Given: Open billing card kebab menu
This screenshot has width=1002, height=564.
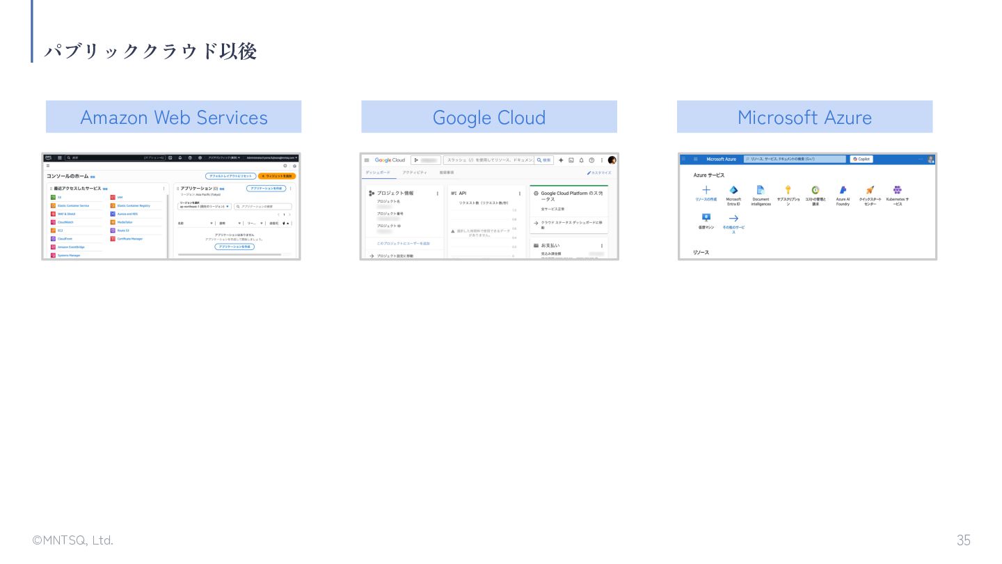Looking at the screenshot, I should tap(602, 246).
